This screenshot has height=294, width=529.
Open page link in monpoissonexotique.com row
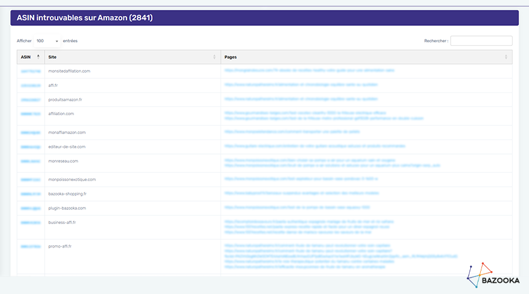tap(301, 179)
